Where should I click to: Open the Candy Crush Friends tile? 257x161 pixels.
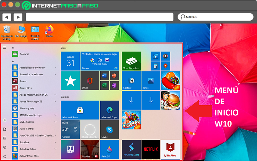coord(131,120)
